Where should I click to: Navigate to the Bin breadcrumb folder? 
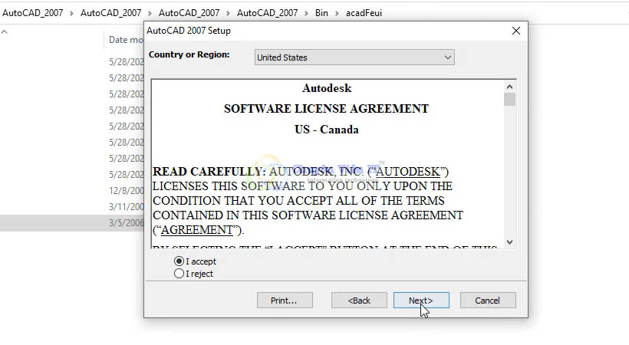321,13
